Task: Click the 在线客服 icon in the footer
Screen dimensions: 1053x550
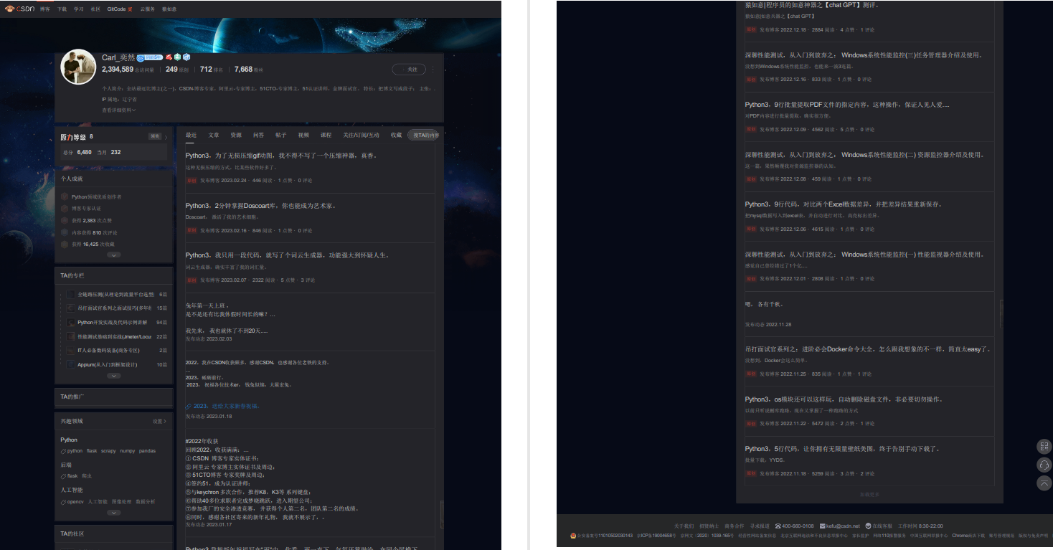Action: (869, 526)
